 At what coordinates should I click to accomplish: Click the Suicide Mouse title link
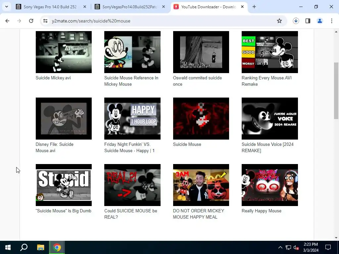tap(187, 145)
